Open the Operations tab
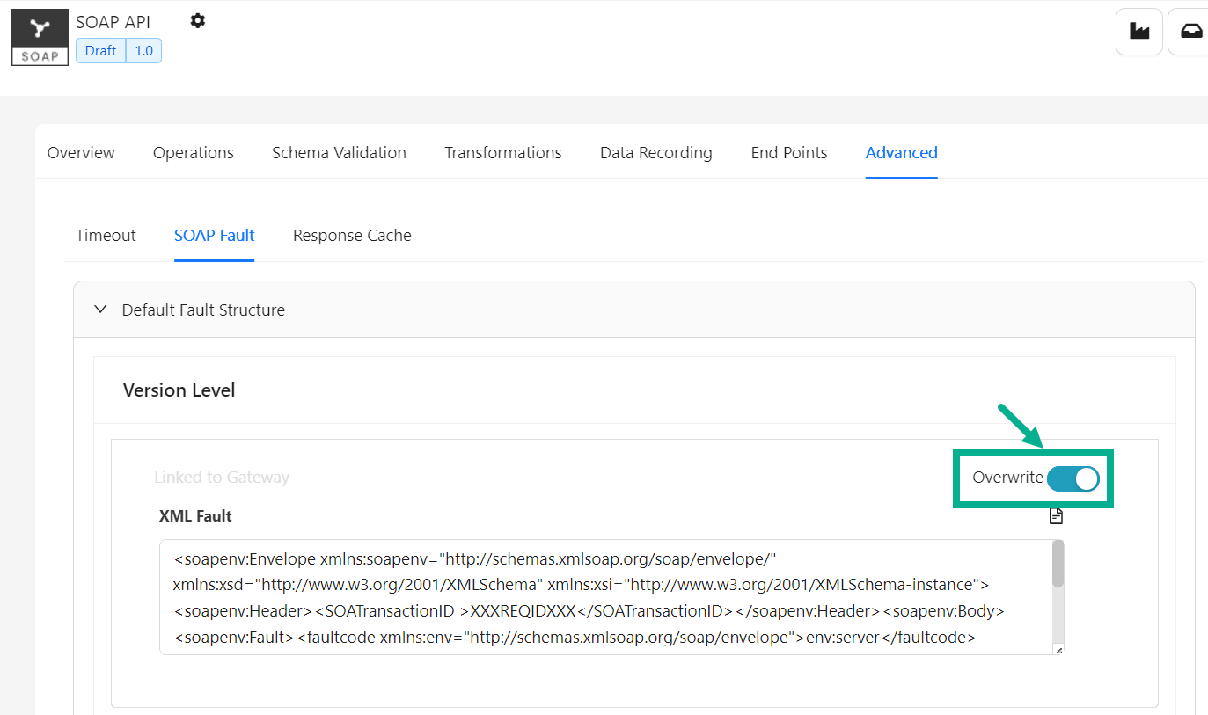The image size is (1208, 715). click(194, 153)
